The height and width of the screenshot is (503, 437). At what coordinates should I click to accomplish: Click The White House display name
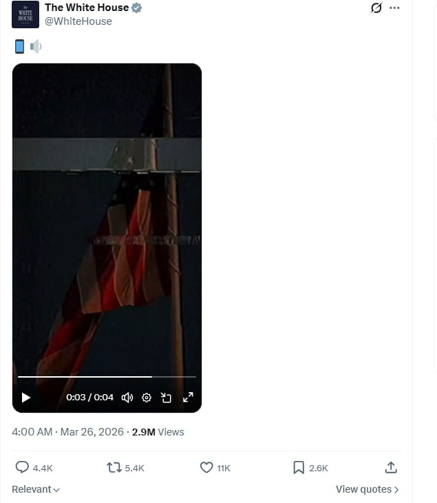coord(87,8)
